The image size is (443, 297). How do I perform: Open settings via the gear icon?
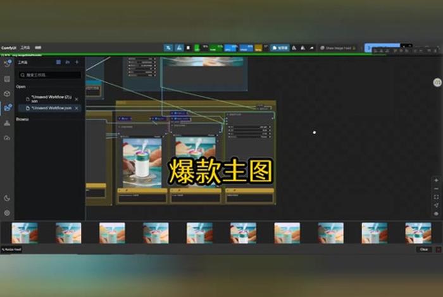pyautogui.click(x=7, y=213)
